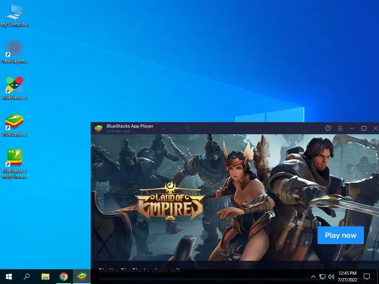379x284 pixels.
Task: Show hidden system tray icons
Action: tap(313, 277)
